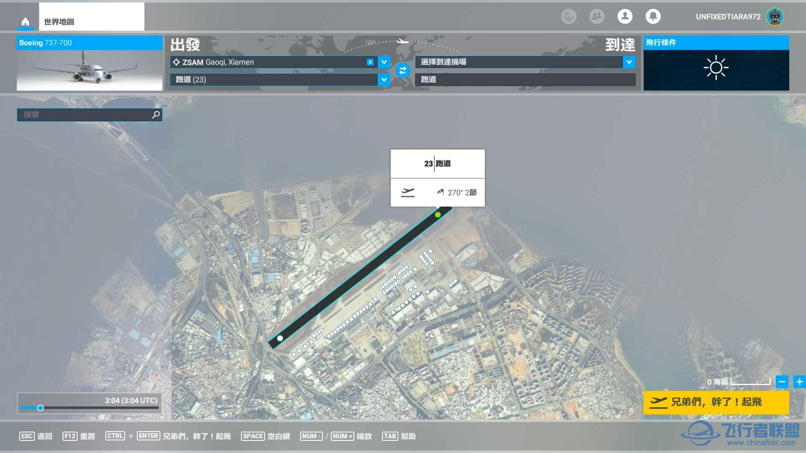Image resolution: width=806 pixels, height=453 pixels.
Task: Click the F12 重置 reset shortcut
Action: [79, 436]
